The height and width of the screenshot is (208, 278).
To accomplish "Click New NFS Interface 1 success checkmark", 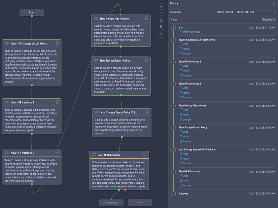I will (x=57, y=102).
